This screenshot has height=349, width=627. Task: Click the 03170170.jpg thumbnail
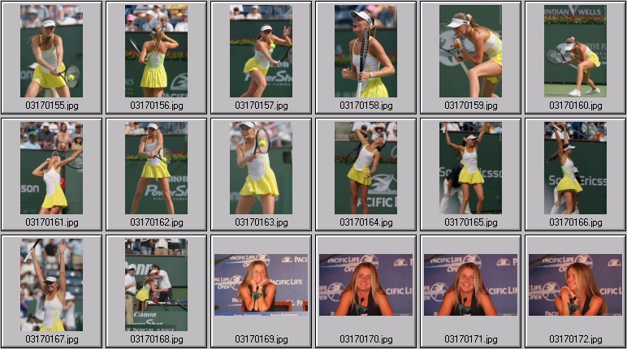[x=365, y=285]
